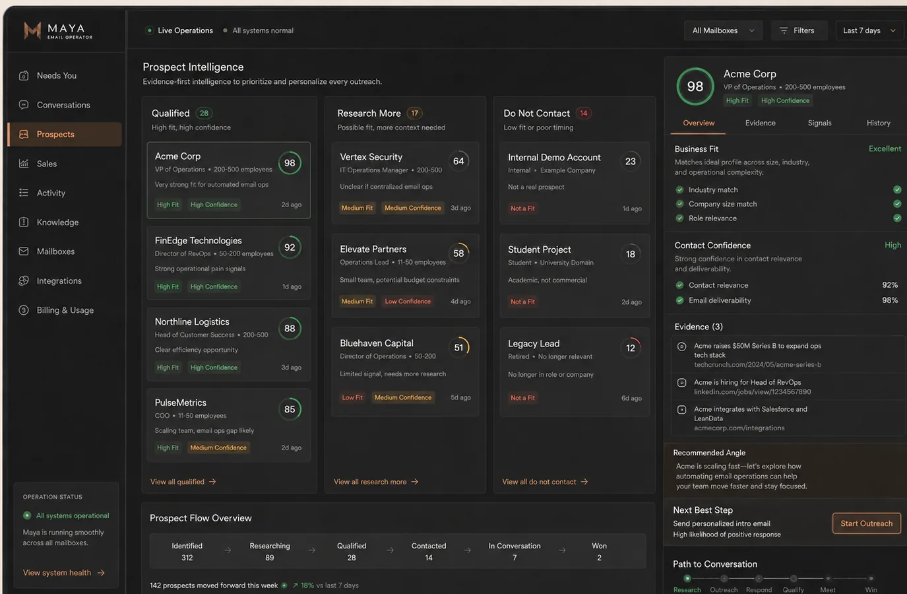907x594 pixels.
Task: Click the In Conversation 7 stage
Action: point(515,552)
